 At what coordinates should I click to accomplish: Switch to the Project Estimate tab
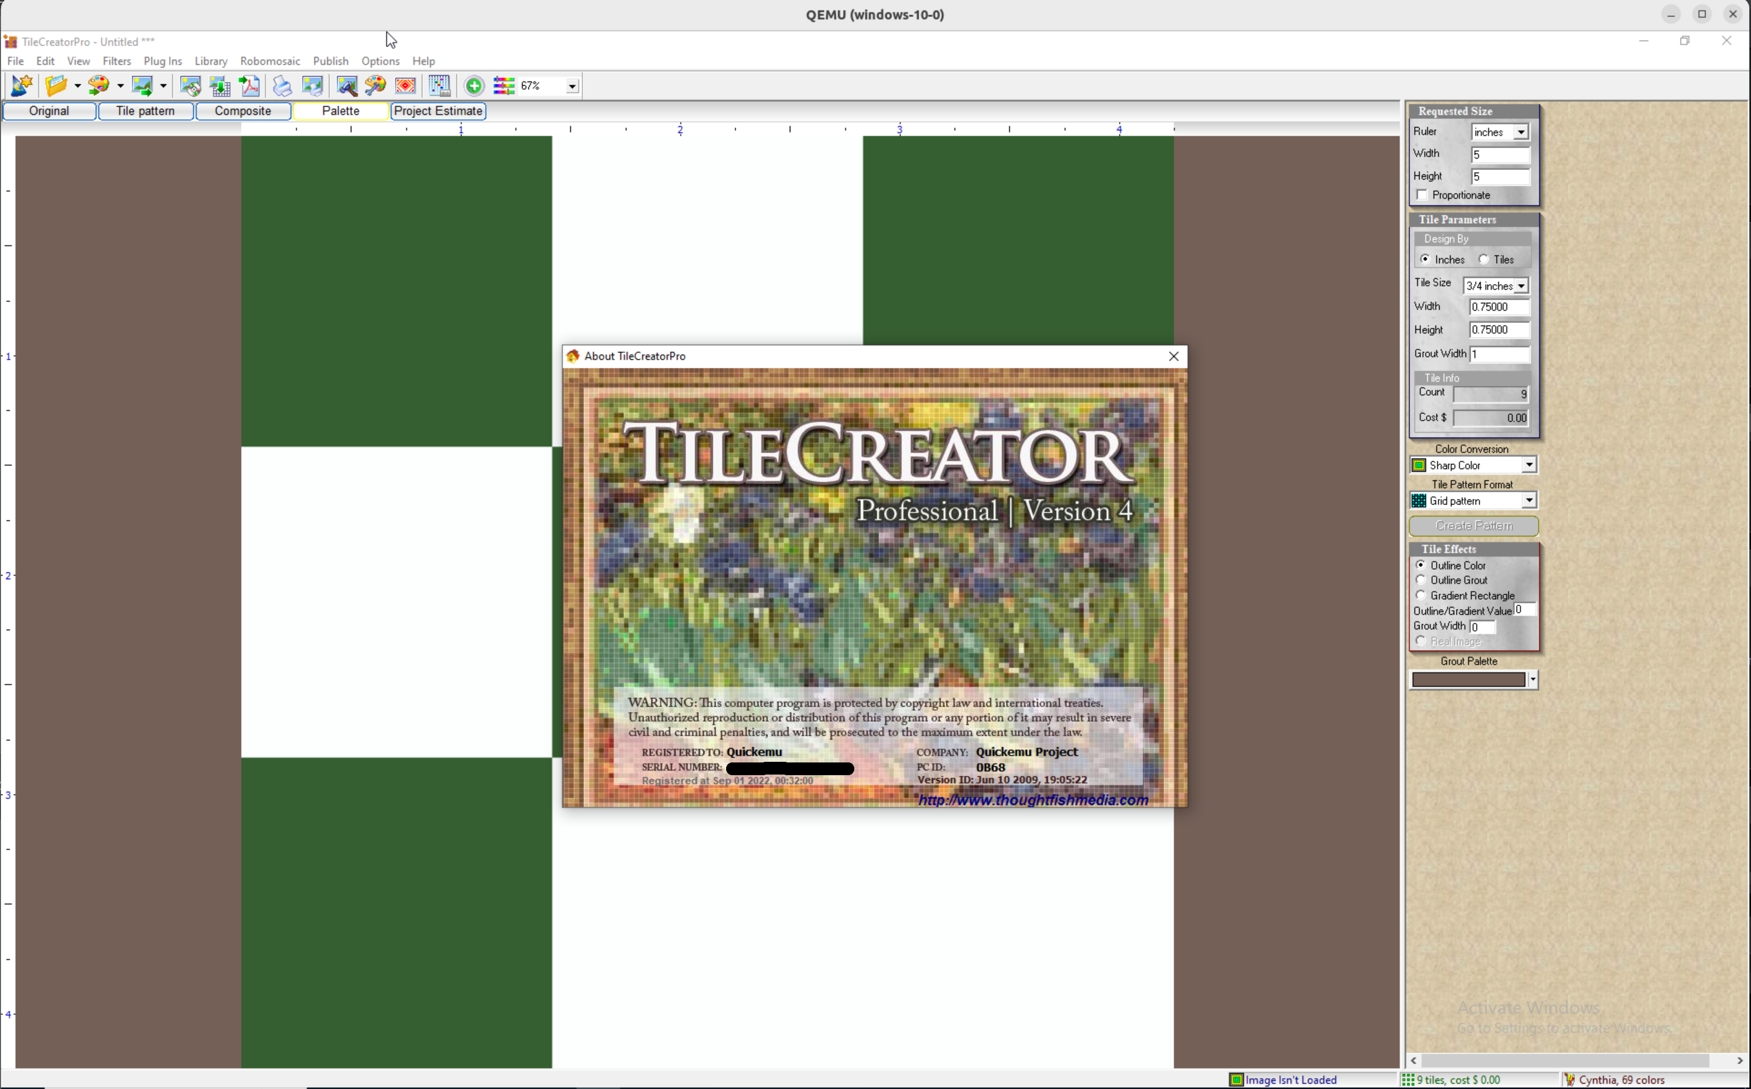438,111
